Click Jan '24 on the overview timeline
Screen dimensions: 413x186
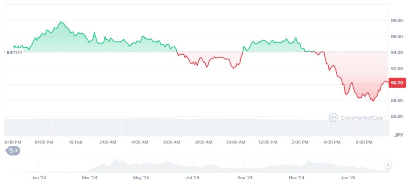click(38, 177)
